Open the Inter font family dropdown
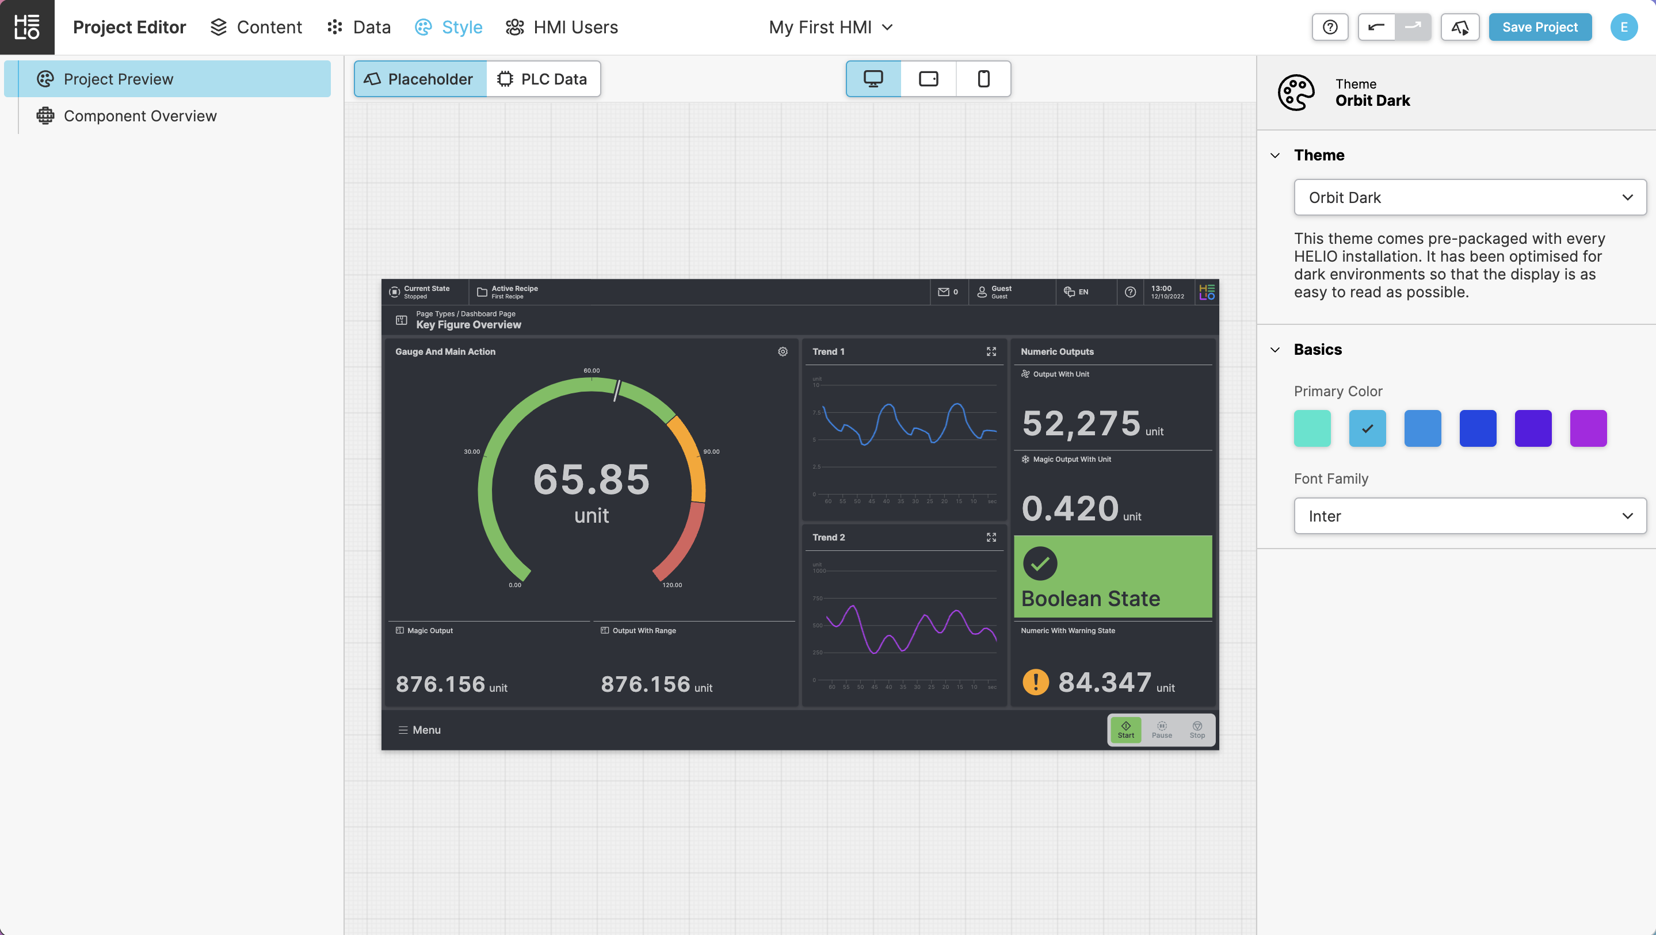The image size is (1656, 935). (1470, 516)
